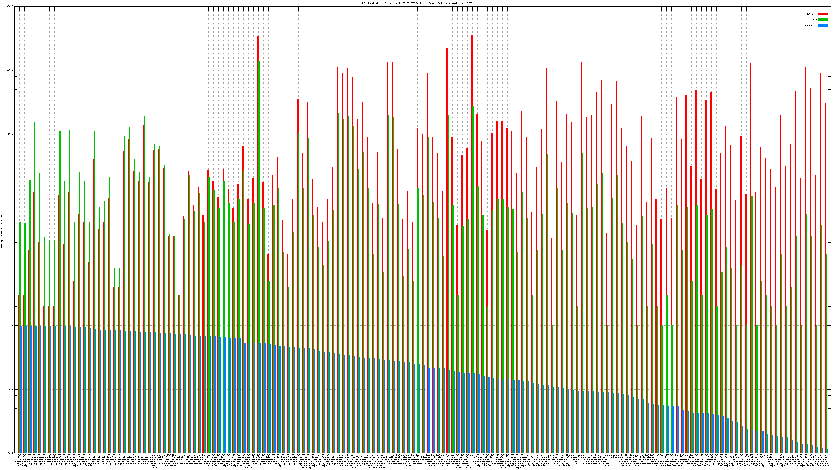Click the 100 y-axis tick label

[11, 198]
